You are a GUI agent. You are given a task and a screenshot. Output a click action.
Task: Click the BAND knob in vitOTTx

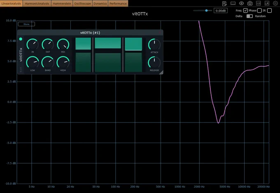48,62
